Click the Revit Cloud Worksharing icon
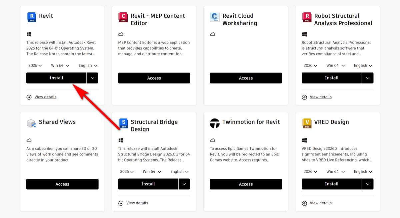This screenshot has height=218, width=400. [215, 17]
